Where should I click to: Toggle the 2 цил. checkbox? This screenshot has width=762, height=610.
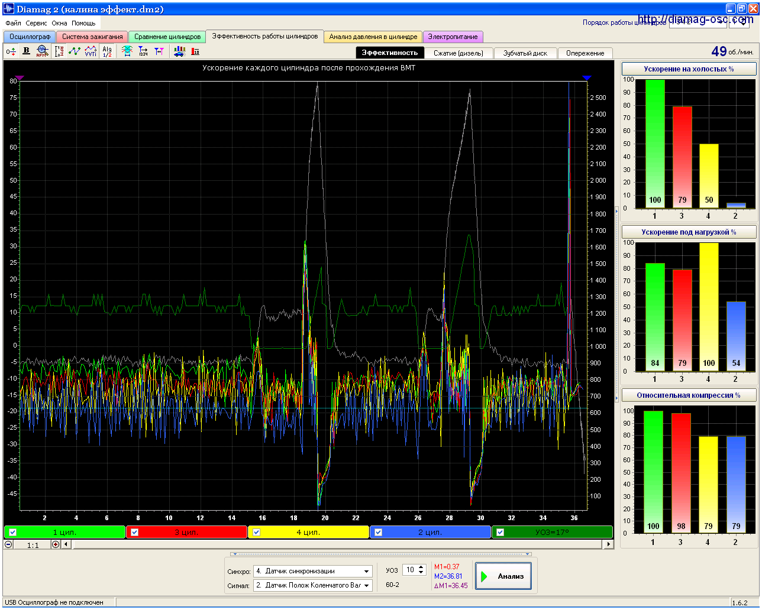[378, 532]
